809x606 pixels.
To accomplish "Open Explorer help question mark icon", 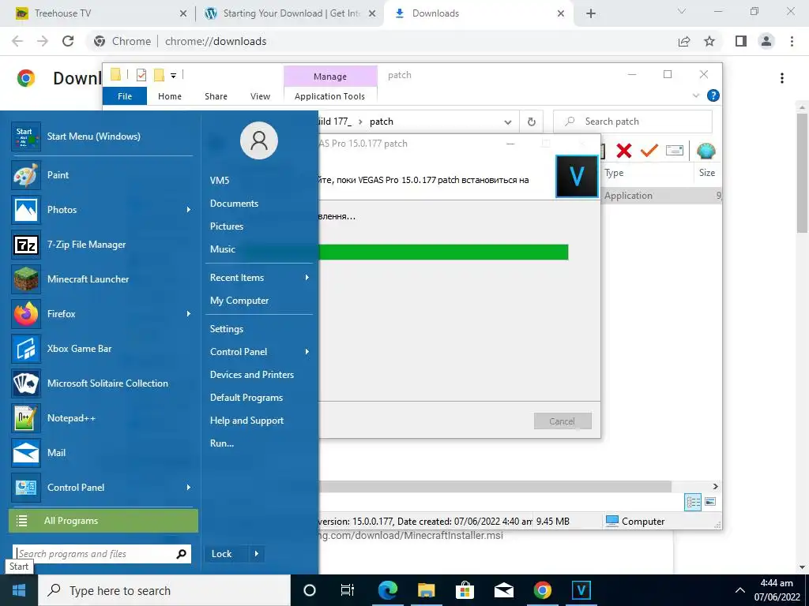I will tap(713, 95).
